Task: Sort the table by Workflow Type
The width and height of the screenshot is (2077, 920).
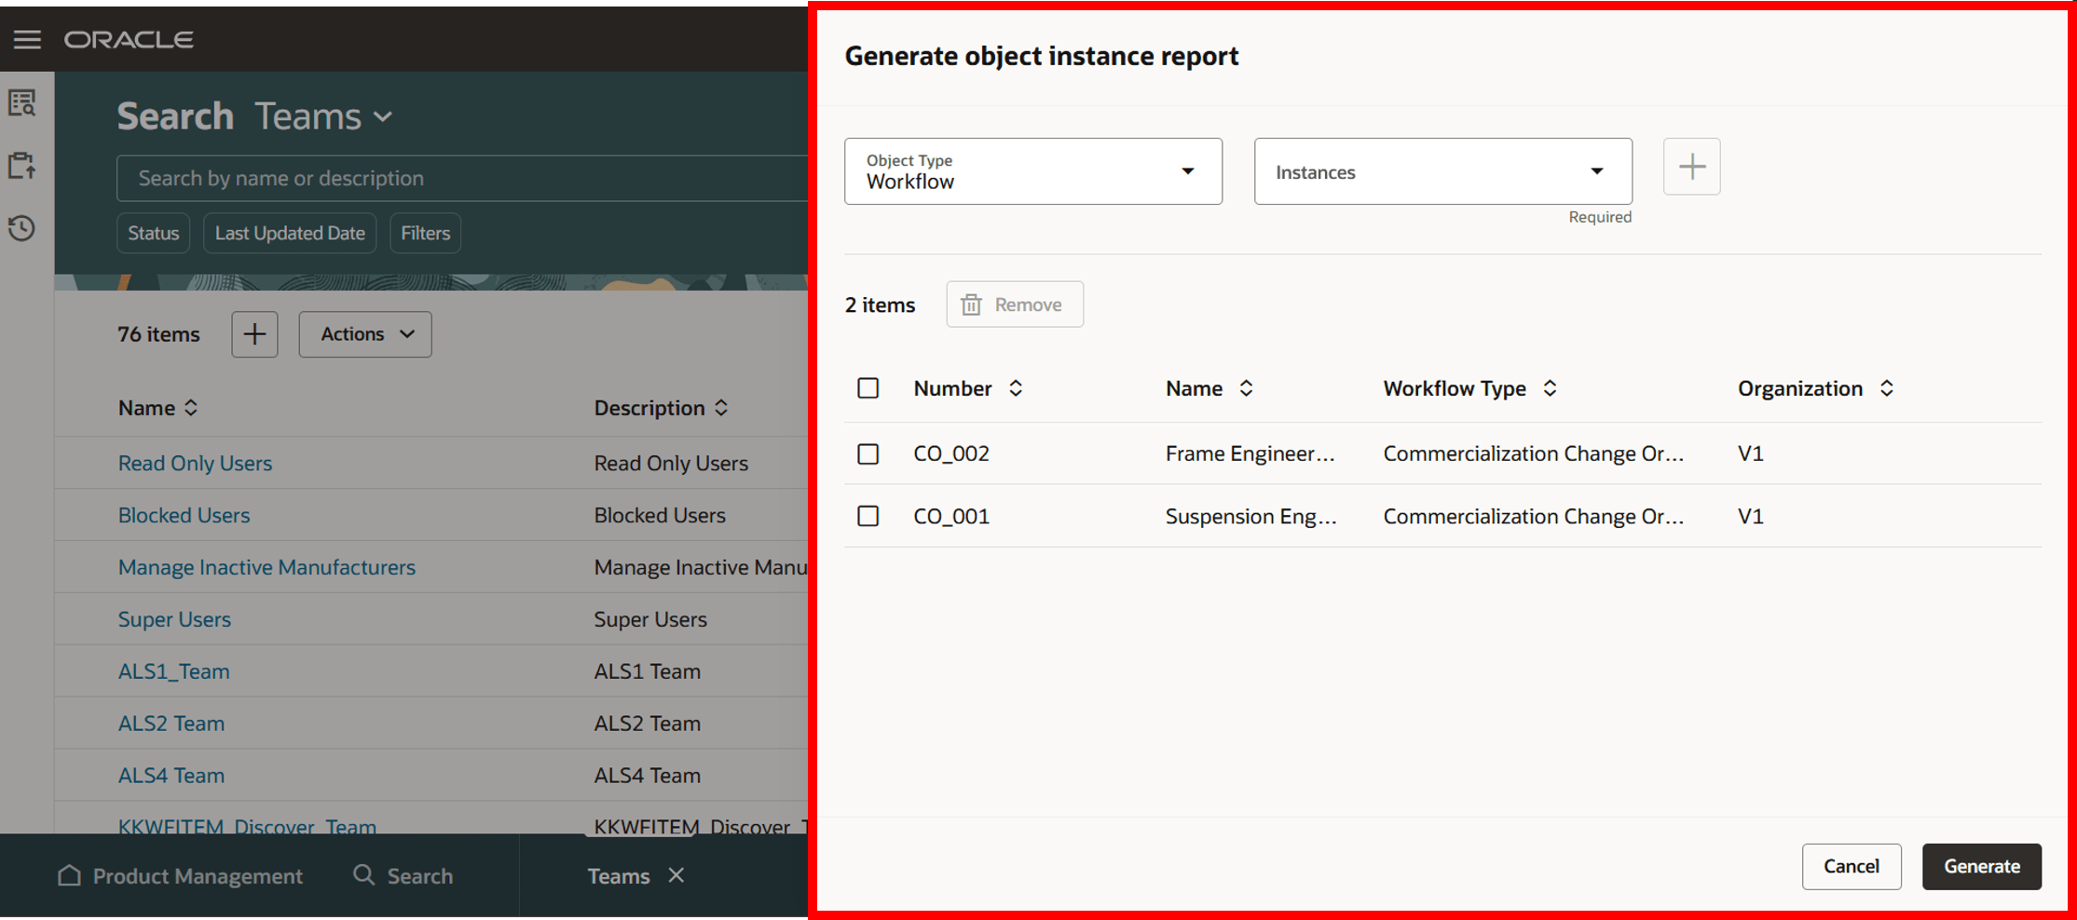Action: pyautogui.click(x=1551, y=388)
